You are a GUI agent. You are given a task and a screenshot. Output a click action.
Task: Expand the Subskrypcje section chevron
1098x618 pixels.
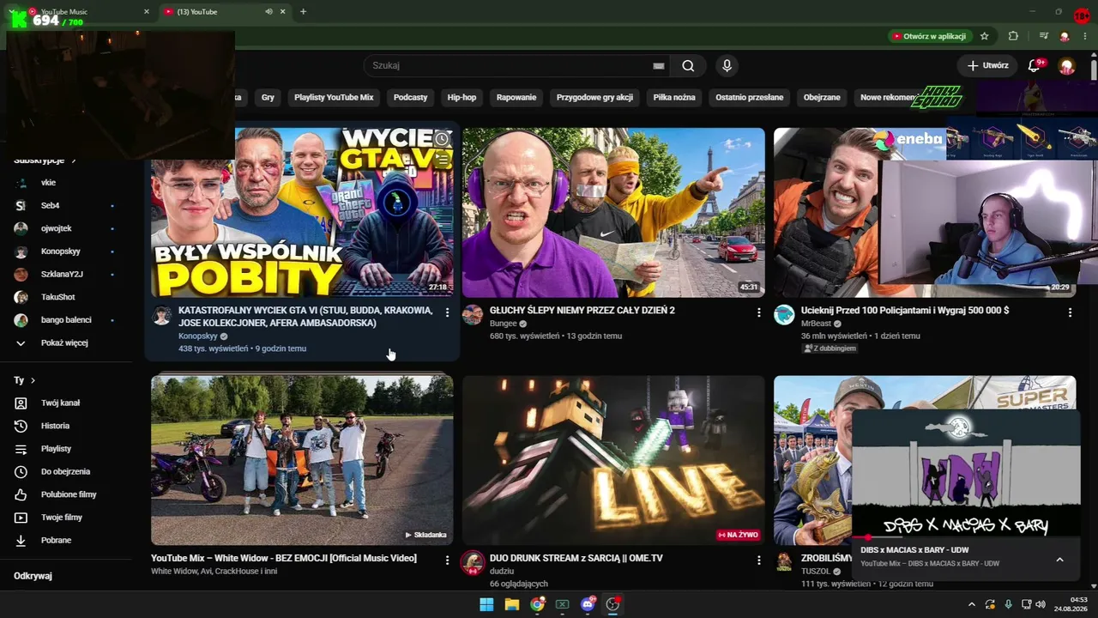click(x=74, y=161)
